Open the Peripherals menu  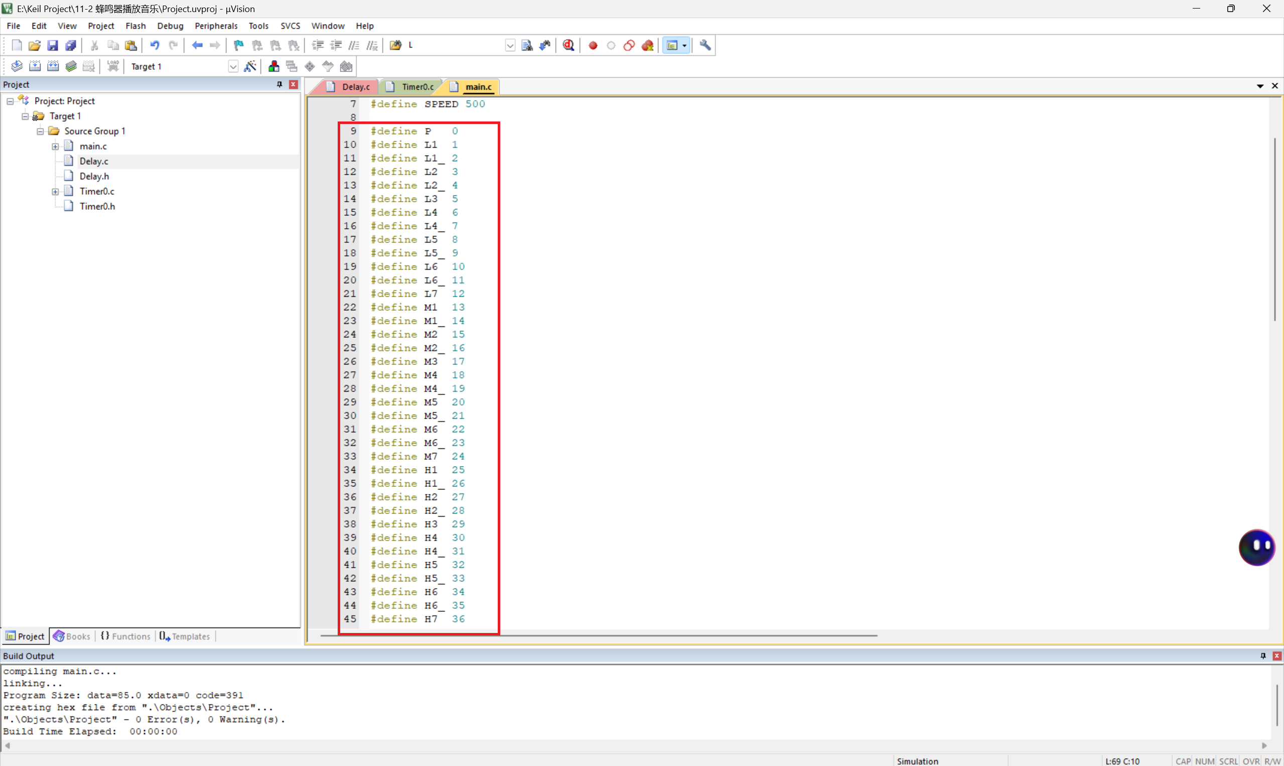[x=216, y=26]
